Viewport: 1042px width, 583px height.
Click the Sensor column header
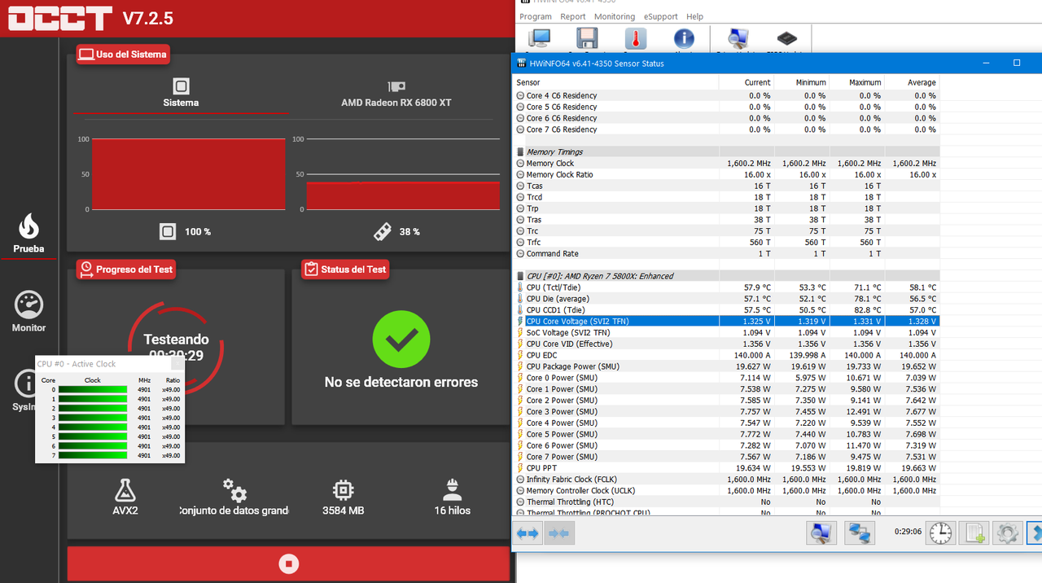[x=616, y=82]
